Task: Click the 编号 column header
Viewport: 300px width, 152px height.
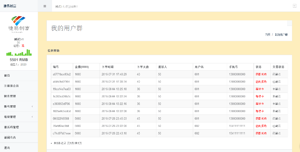Action: coord(56,67)
